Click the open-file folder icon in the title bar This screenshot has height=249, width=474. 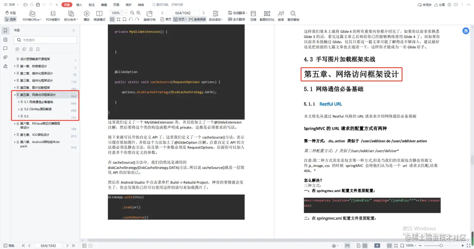coord(25,5)
